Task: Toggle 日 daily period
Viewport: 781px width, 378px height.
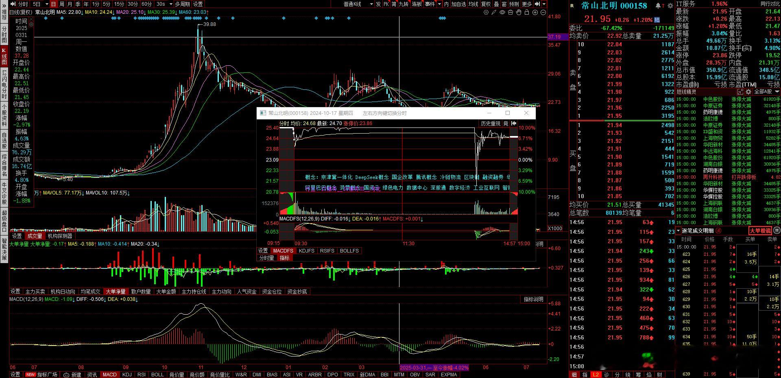Action: click(53, 4)
